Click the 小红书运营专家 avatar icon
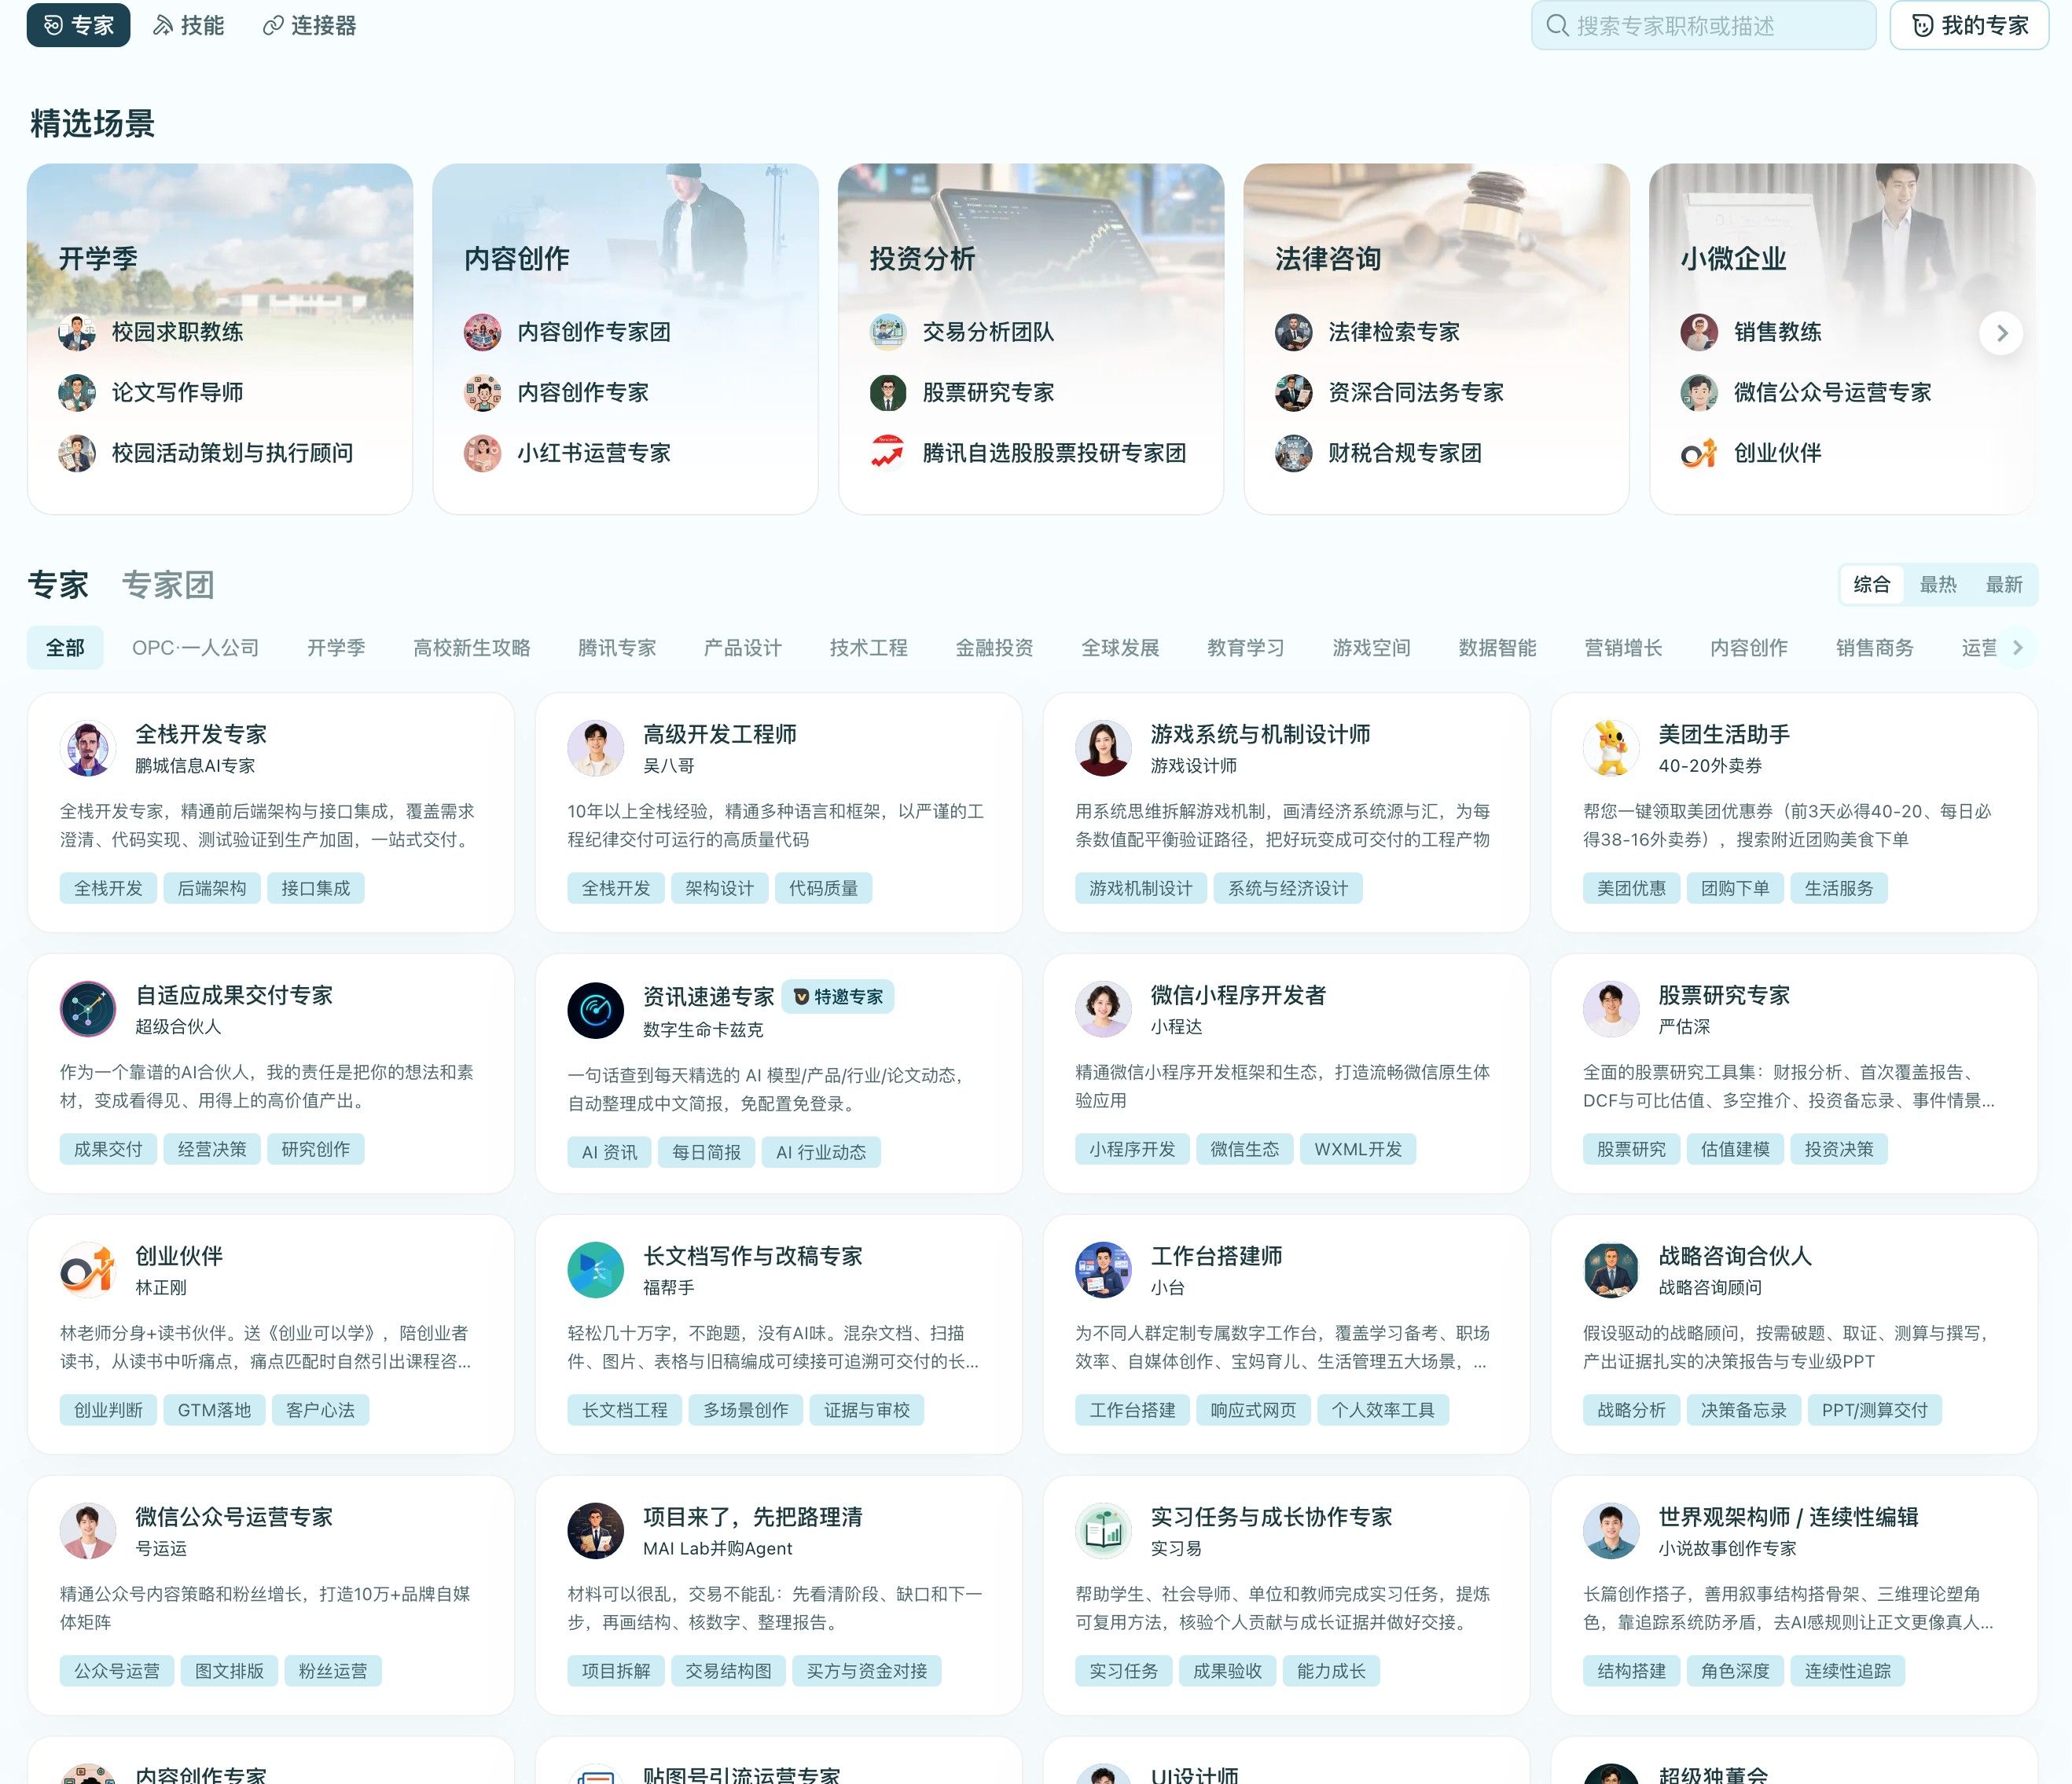This screenshot has height=1784, width=2072. coord(482,453)
